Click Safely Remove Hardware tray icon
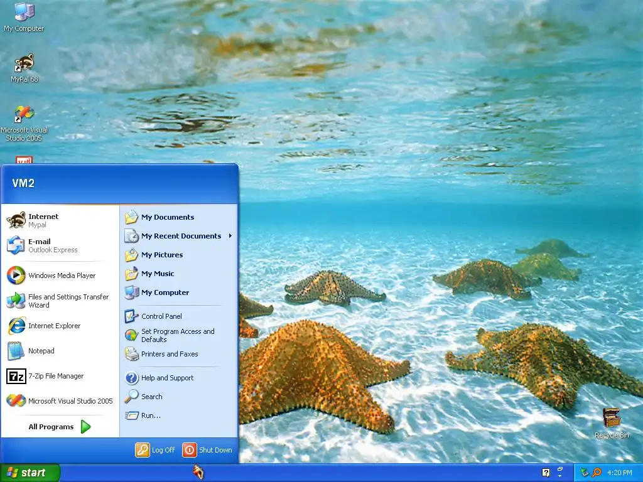Screen dimensions: 643x482 [585, 473]
